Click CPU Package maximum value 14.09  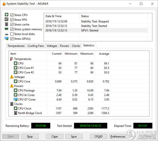click(90, 90)
